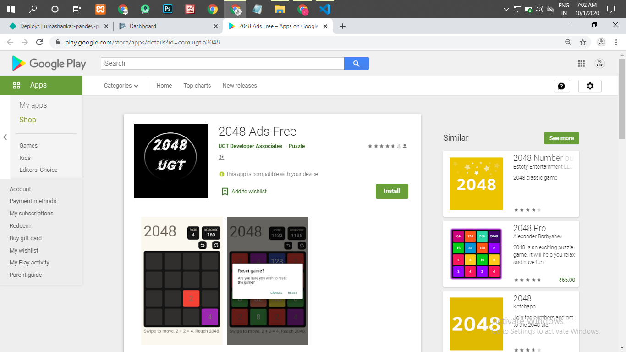Open Reset game dialog screenshot
Image resolution: width=626 pixels, height=352 pixels.
point(268,280)
